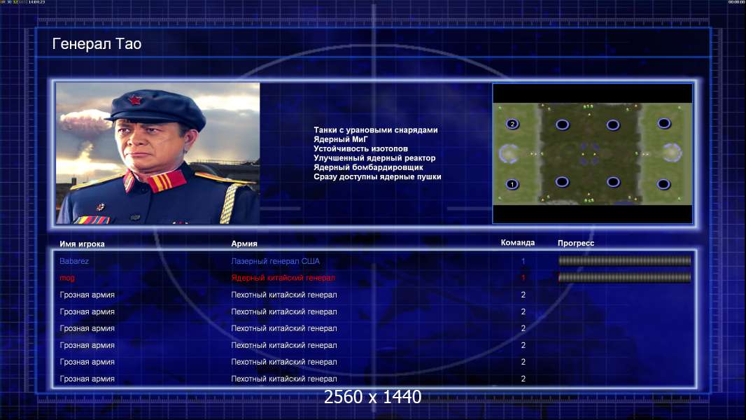Image resolution: width=746 pixels, height=420 pixels.
Task: Select 'Танки с урановыми снарядами' ability line
Action: tap(375, 130)
